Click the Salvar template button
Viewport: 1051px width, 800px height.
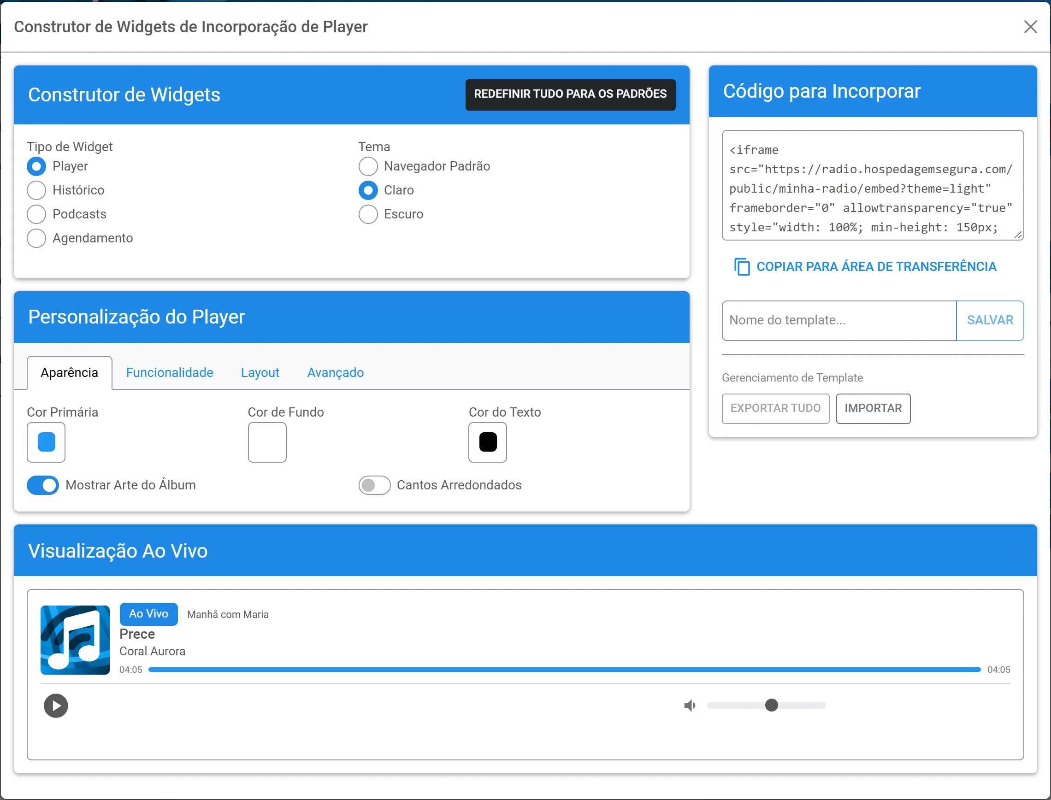coord(990,320)
